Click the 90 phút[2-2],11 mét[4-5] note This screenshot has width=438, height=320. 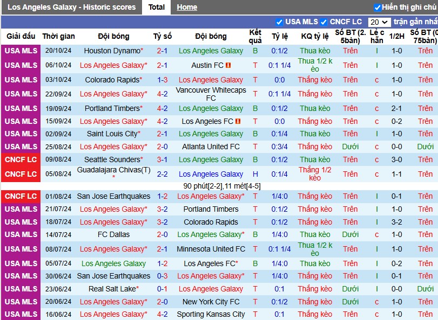pos(222,186)
